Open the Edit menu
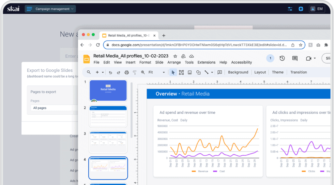 [x=107, y=62]
